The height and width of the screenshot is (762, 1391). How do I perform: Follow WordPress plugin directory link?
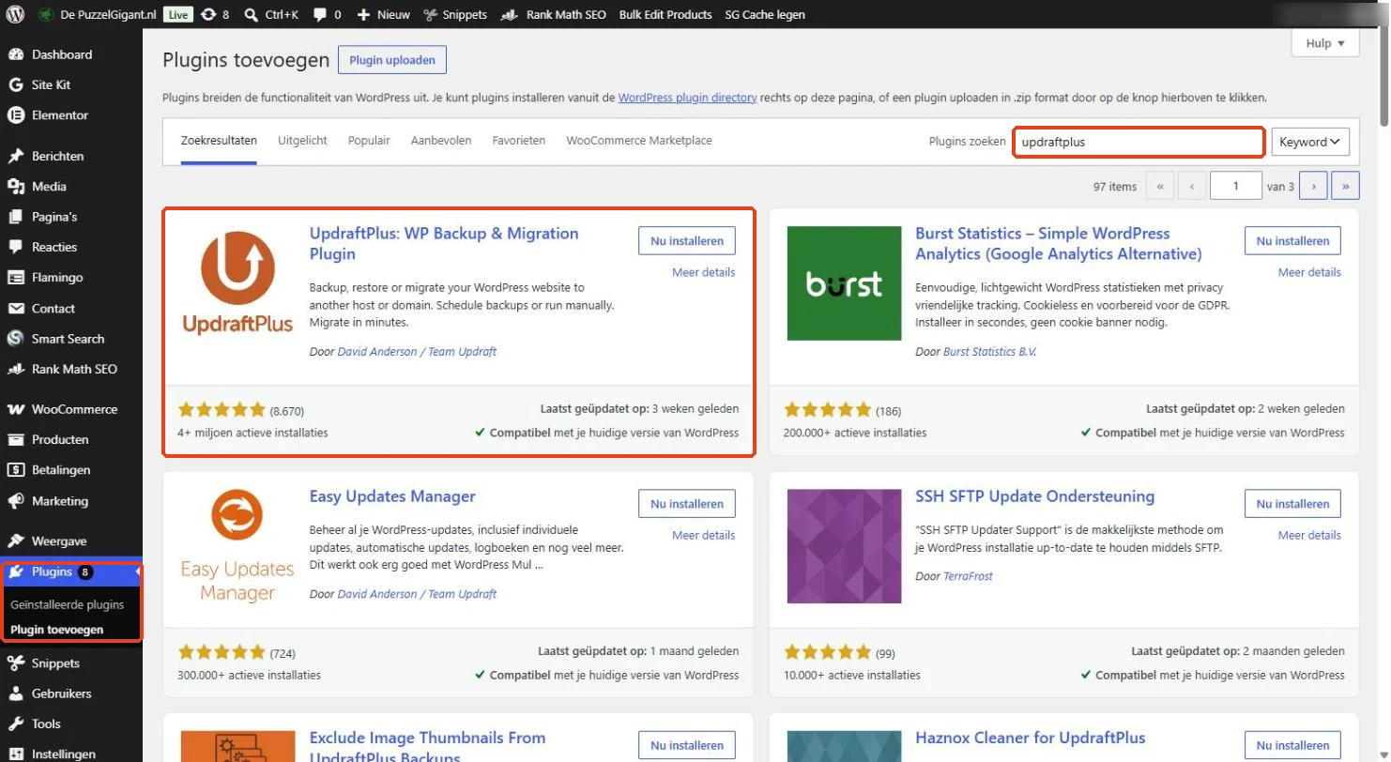point(687,98)
